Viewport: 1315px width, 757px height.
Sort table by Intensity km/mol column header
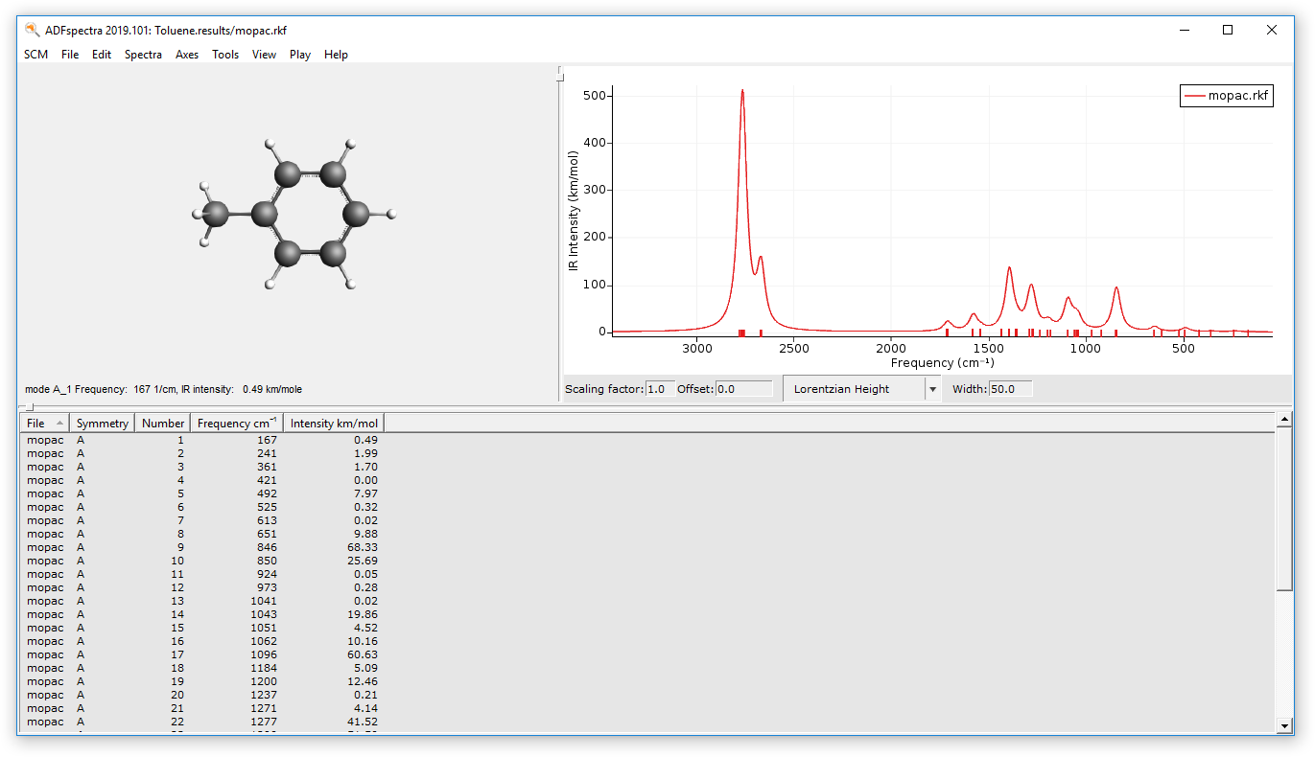pos(335,423)
